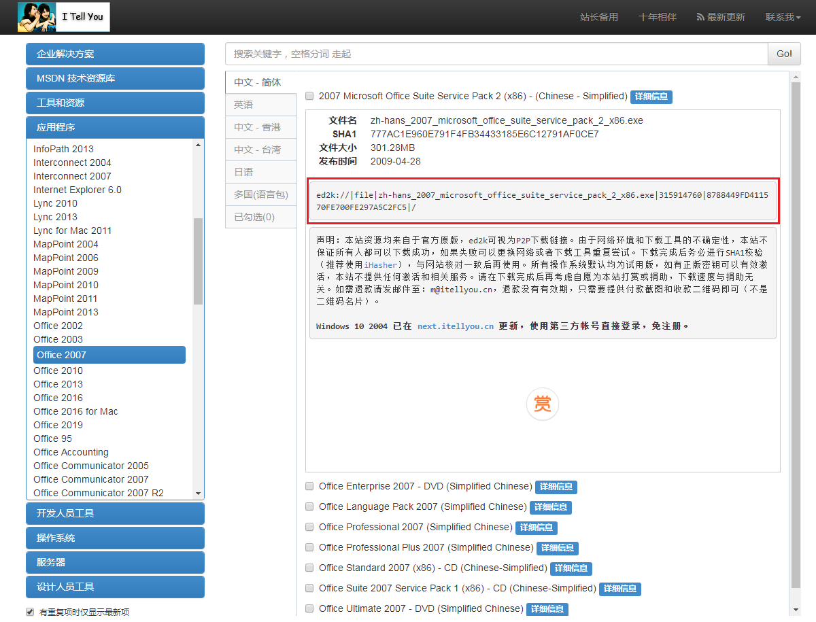816x622 pixels.
Task: Switch to the 英语 language tab
Action: [x=261, y=105]
